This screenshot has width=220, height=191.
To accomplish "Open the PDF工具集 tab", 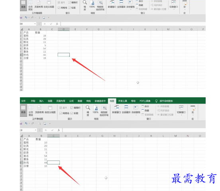I will (145, 101).
